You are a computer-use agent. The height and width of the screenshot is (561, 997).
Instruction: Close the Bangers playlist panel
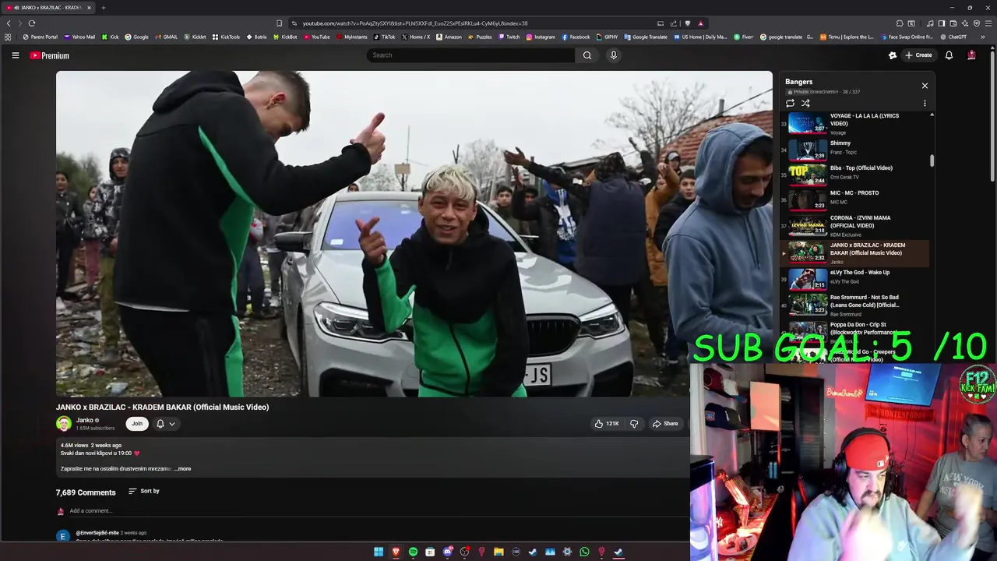(925, 86)
